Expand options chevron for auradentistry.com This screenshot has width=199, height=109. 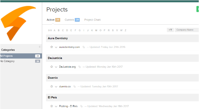56,47
